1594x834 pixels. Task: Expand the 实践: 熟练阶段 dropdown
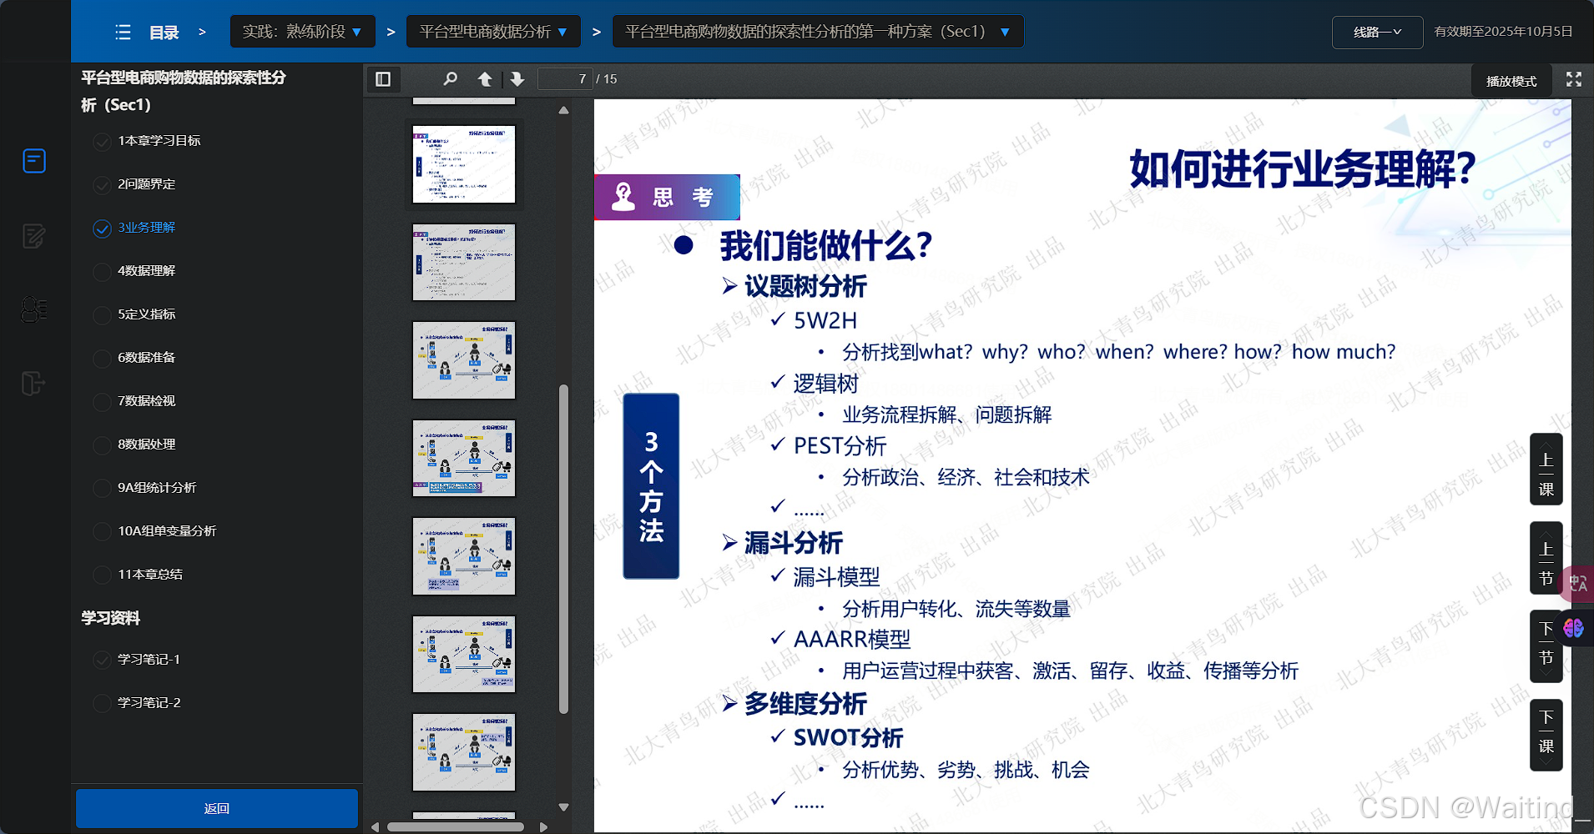coord(302,32)
